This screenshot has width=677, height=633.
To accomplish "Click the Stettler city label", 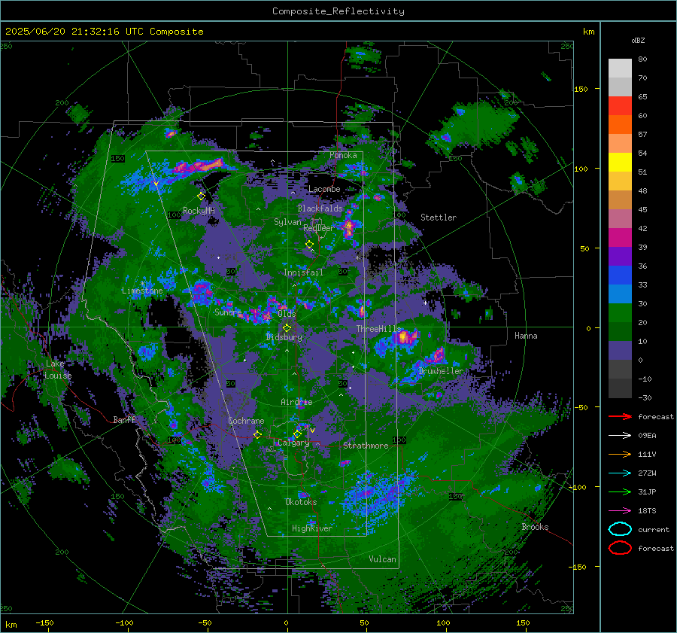I will (x=439, y=218).
